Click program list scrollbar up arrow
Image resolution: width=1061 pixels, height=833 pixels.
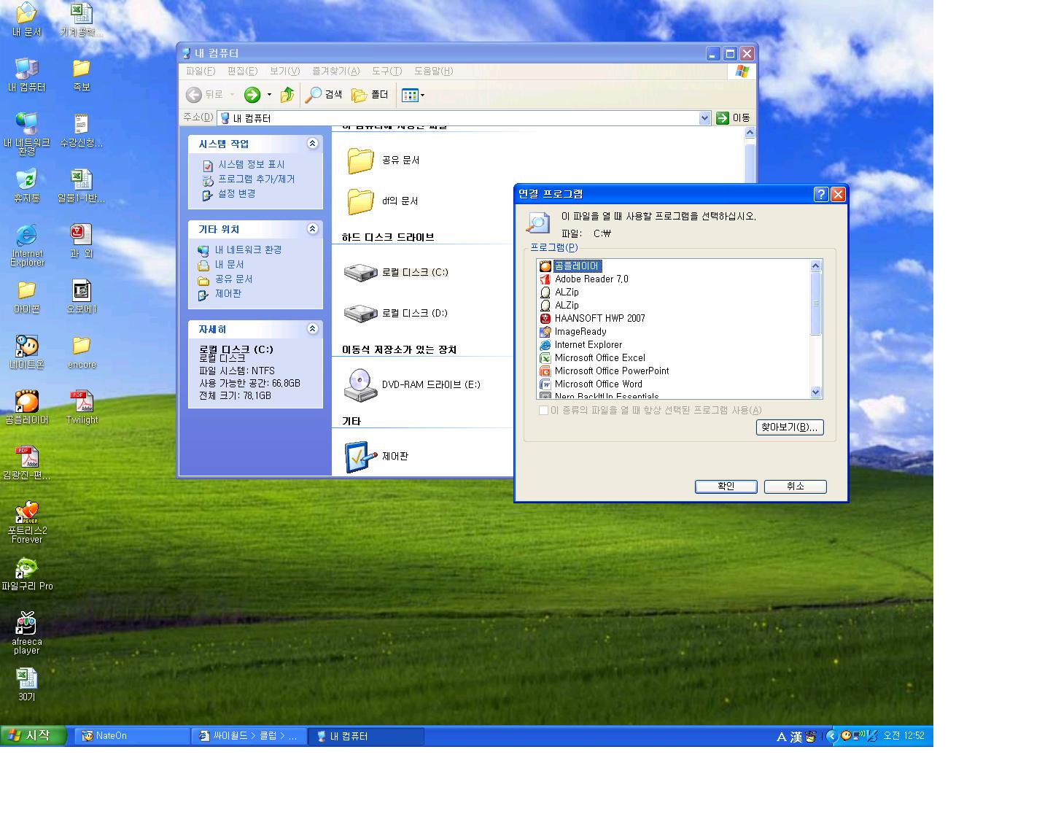816,266
